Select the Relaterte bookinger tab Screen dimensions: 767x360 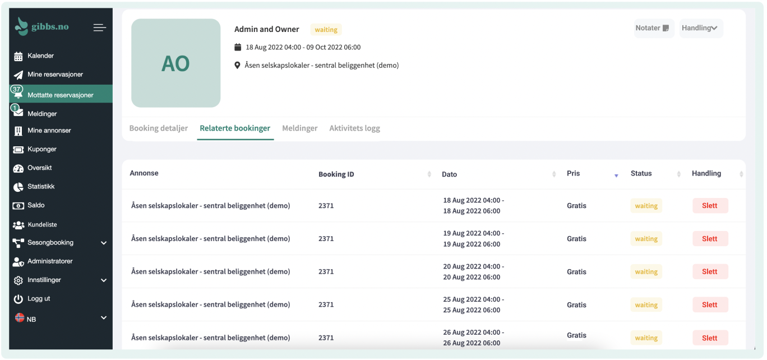tap(235, 128)
